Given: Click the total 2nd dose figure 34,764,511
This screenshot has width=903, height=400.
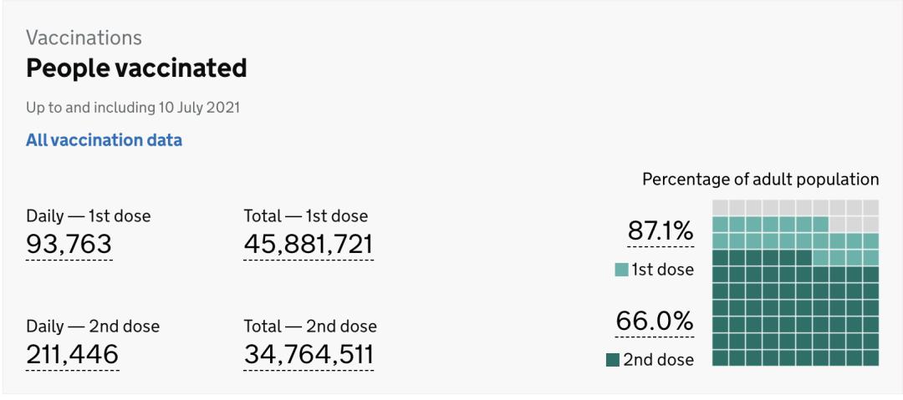Looking at the screenshot, I should (309, 354).
